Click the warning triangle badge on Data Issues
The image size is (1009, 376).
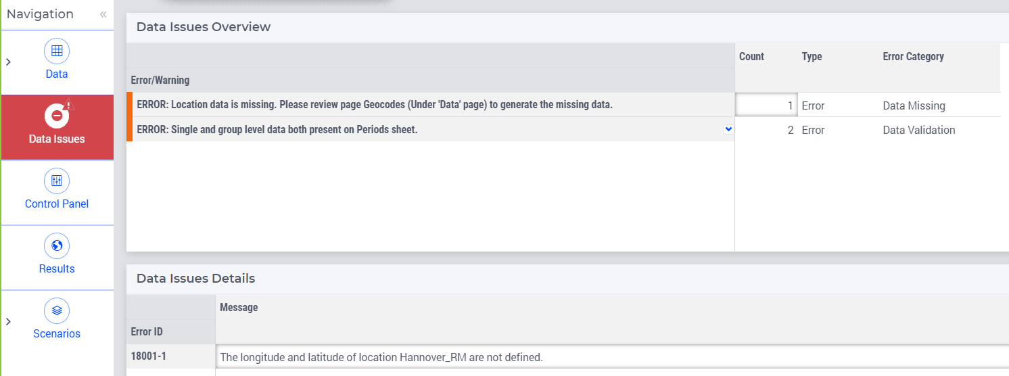tap(70, 104)
